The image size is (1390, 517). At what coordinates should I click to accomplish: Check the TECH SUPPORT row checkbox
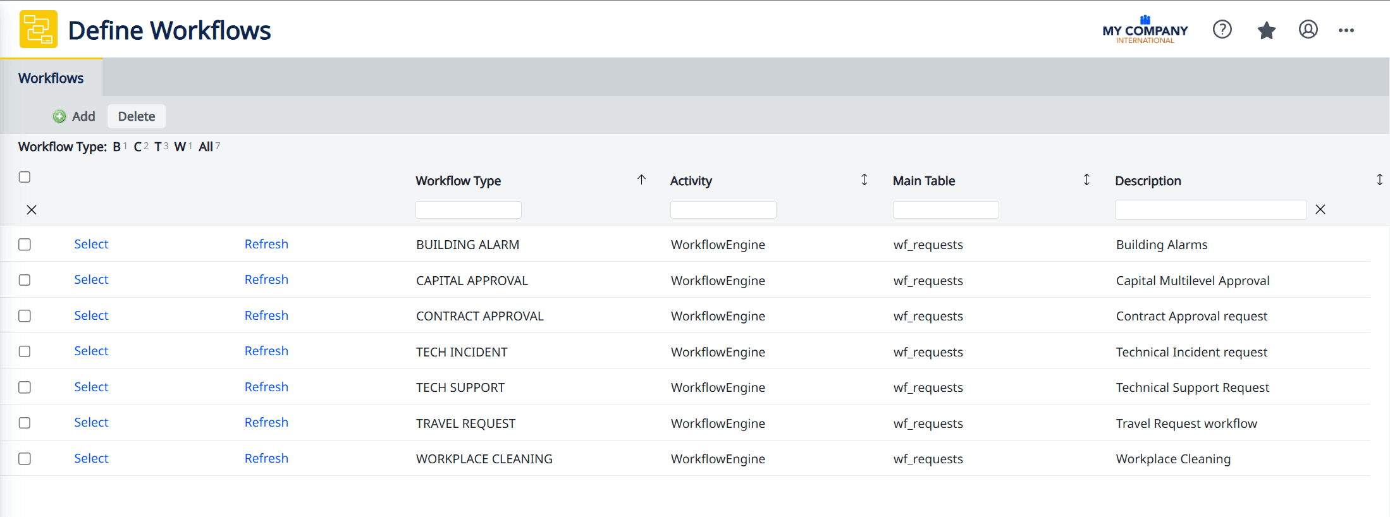pyautogui.click(x=25, y=387)
